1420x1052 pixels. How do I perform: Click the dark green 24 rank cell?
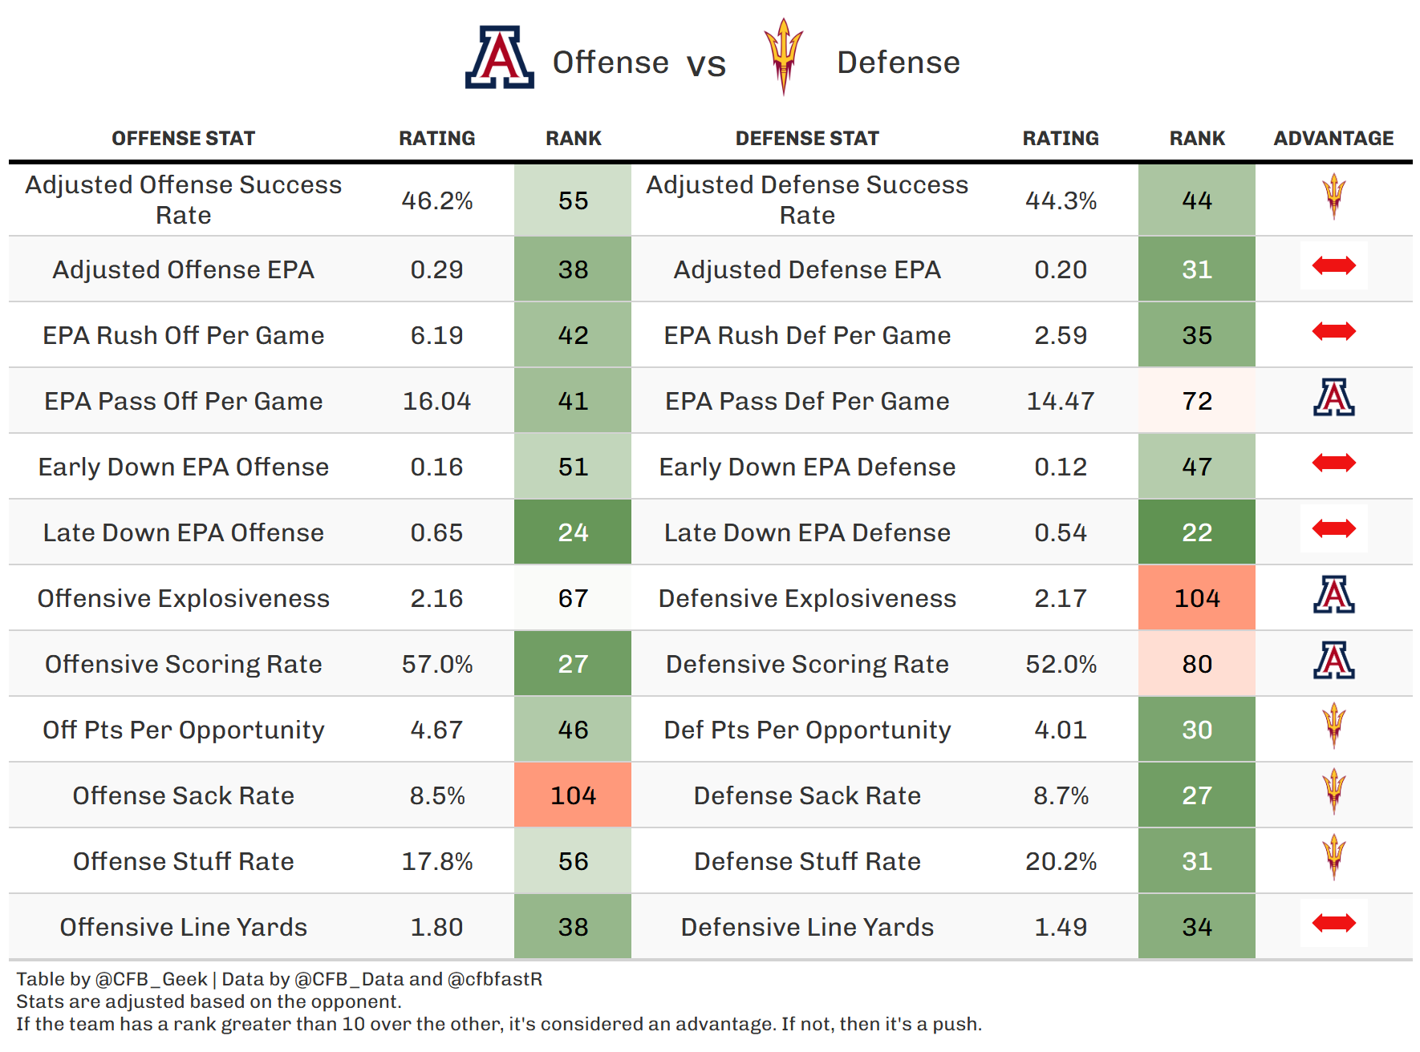point(573,532)
